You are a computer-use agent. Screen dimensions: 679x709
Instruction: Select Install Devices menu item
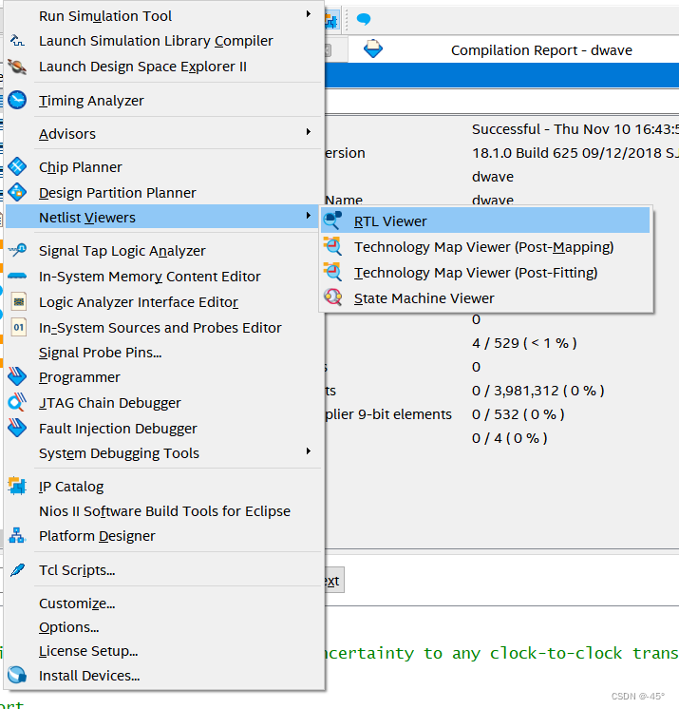(162, 676)
